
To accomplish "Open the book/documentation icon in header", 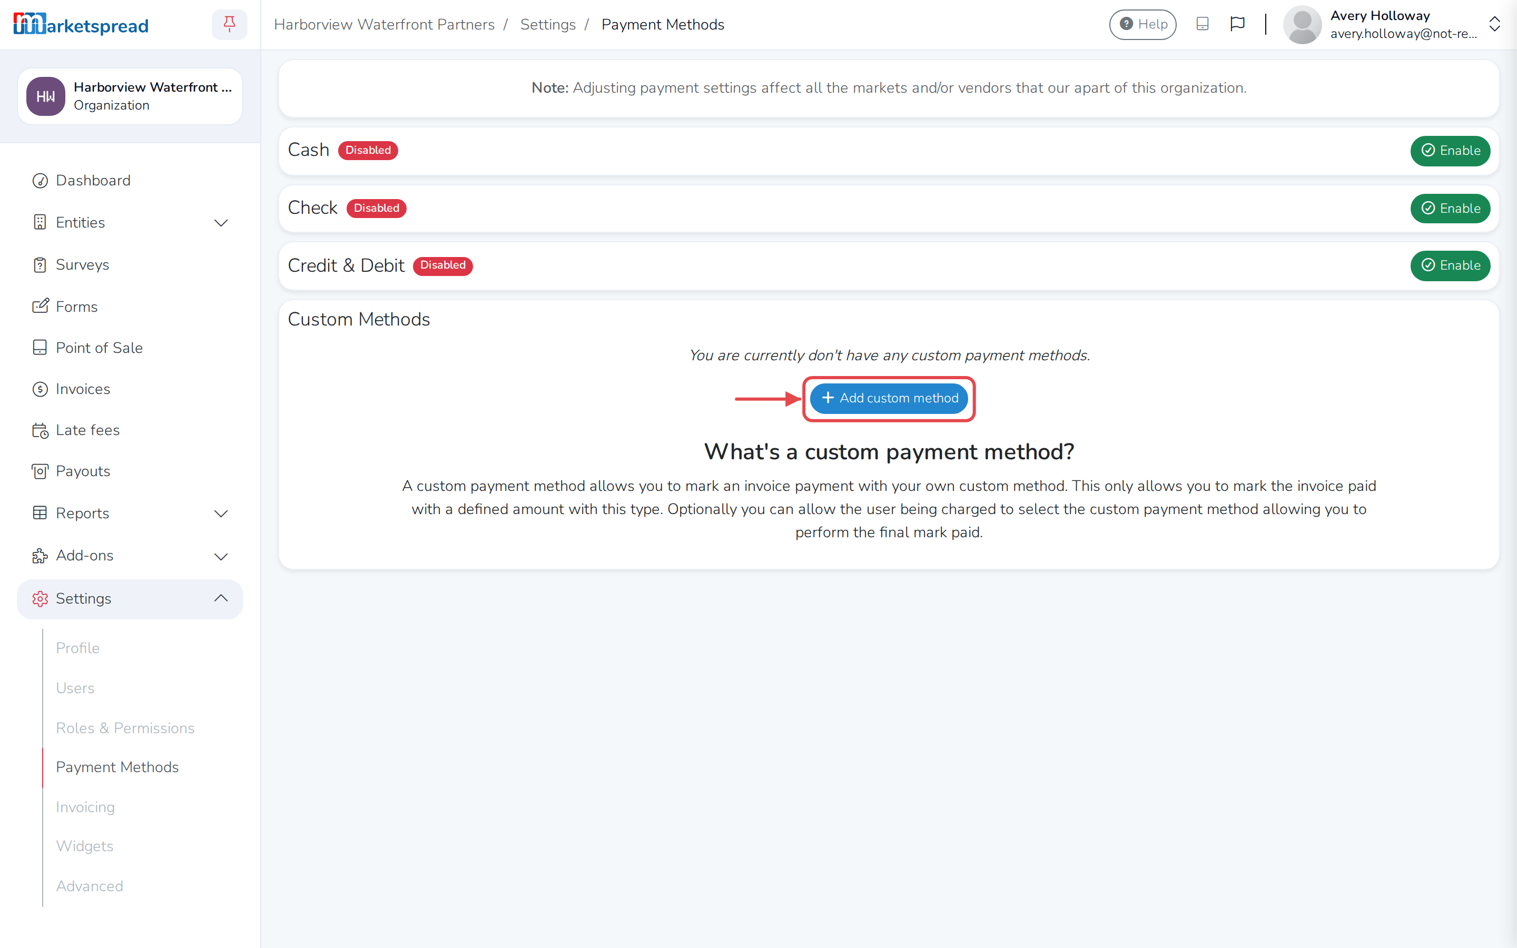I will (x=1201, y=24).
